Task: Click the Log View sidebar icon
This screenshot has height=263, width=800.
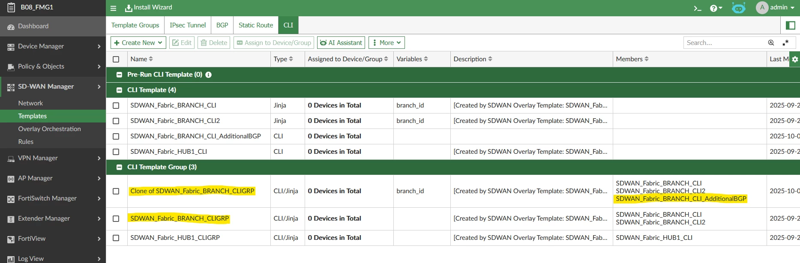Action: tap(11, 259)
